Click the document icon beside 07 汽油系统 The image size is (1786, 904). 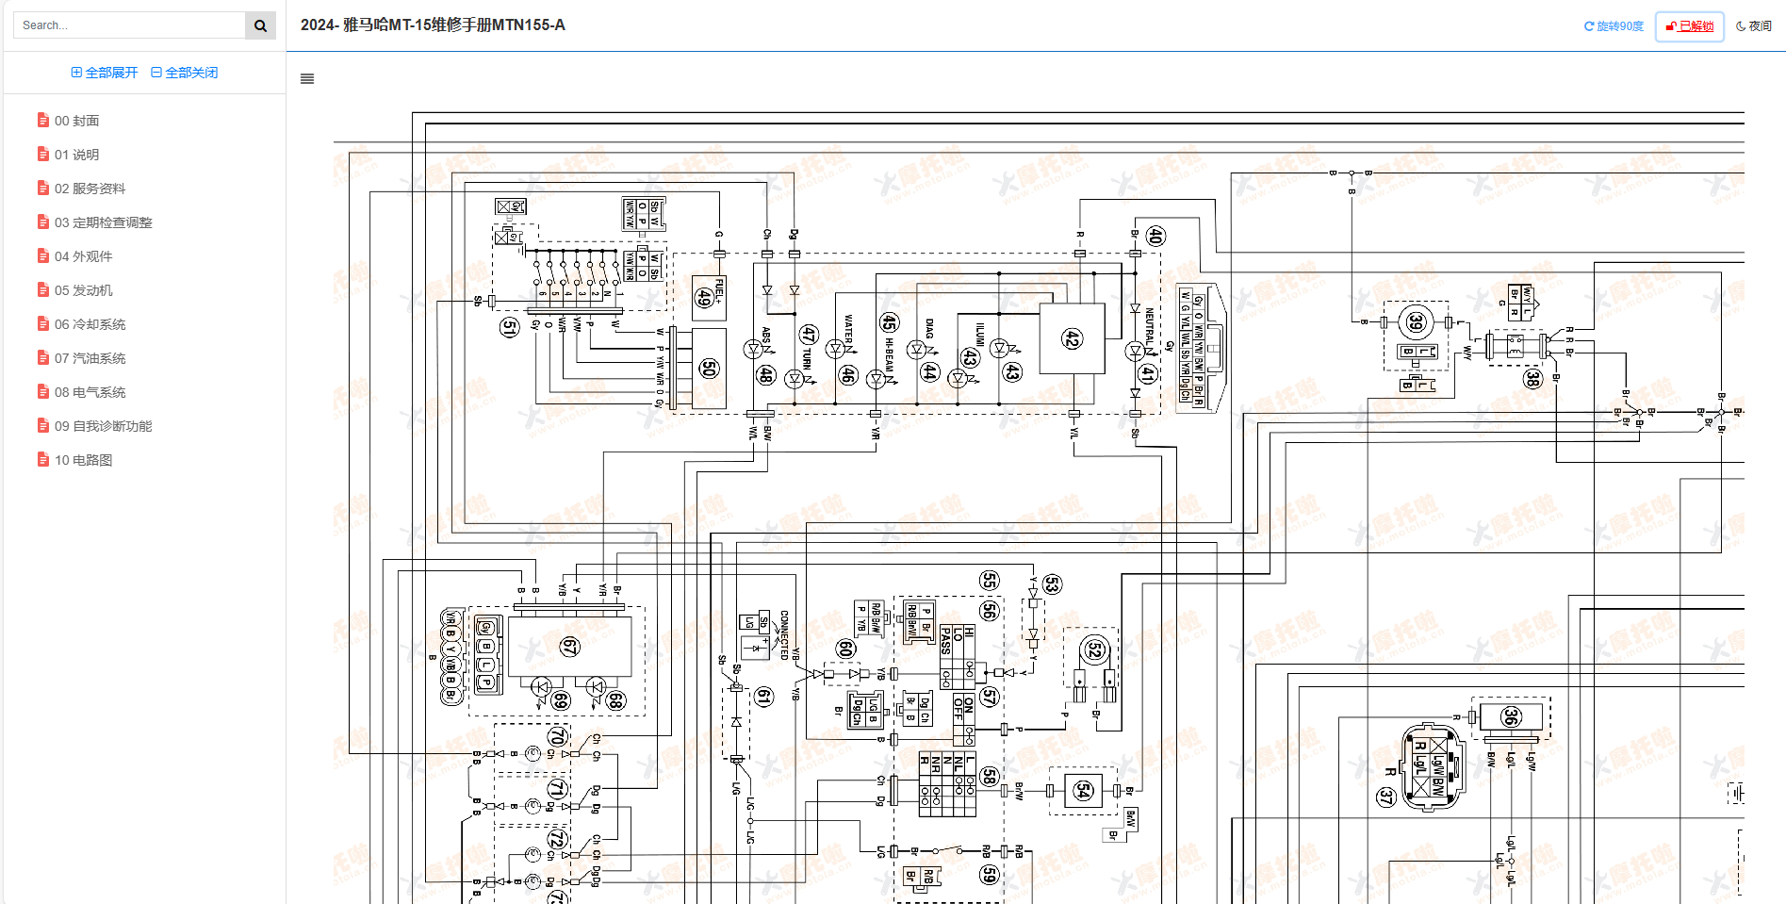point(43,357)
